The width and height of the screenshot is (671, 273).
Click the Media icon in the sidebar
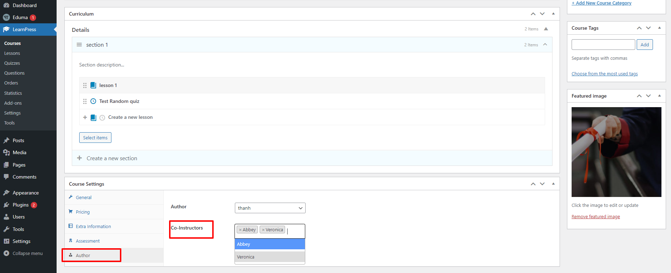[6, 152]
